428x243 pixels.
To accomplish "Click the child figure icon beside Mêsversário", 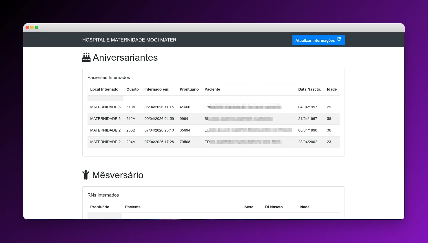I will 86,175.
